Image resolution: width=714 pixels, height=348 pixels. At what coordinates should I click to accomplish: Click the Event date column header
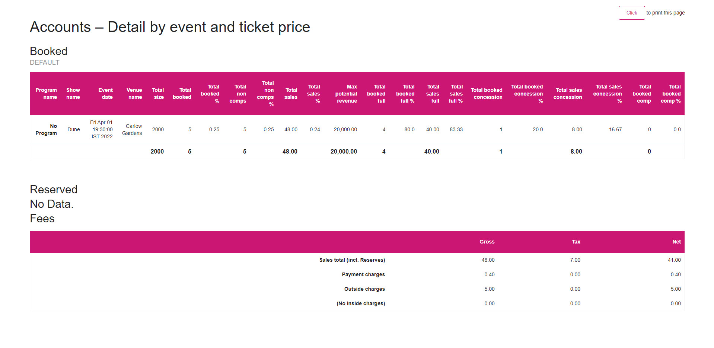[x=105, y=93]
